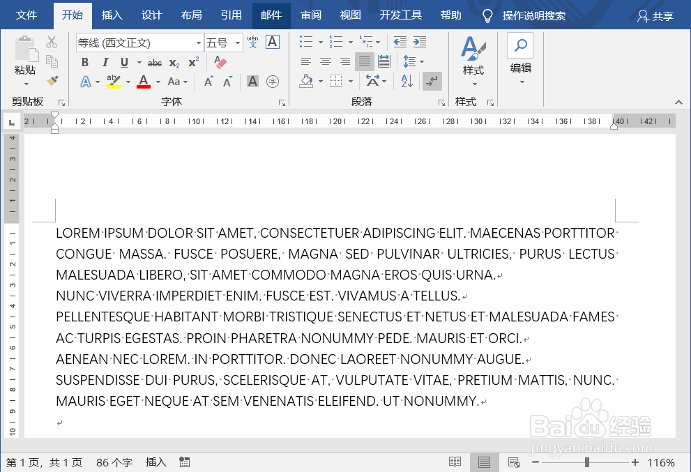The width and height of the screenshot is (691, 472).
Task: Open the 样式 styles gallery
Action: [x=473, y=59]
